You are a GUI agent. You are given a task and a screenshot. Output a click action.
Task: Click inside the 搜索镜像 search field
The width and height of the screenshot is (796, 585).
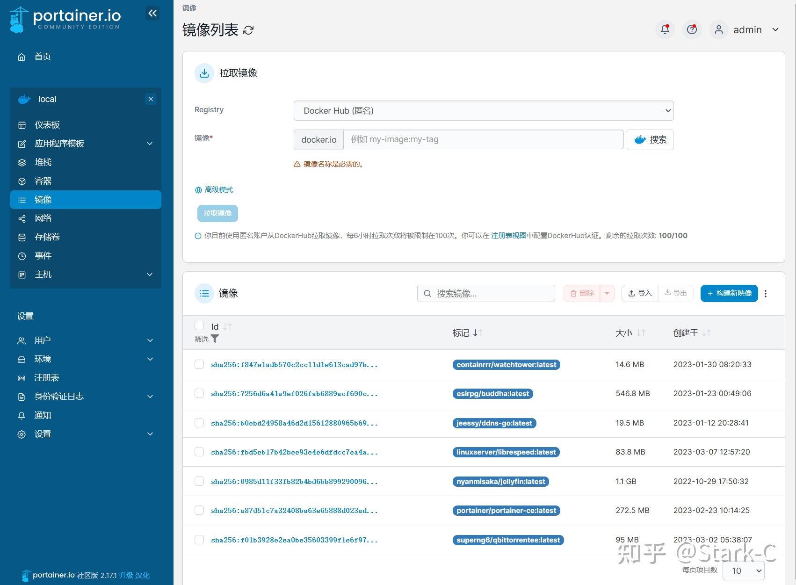[x=485, y=293]
